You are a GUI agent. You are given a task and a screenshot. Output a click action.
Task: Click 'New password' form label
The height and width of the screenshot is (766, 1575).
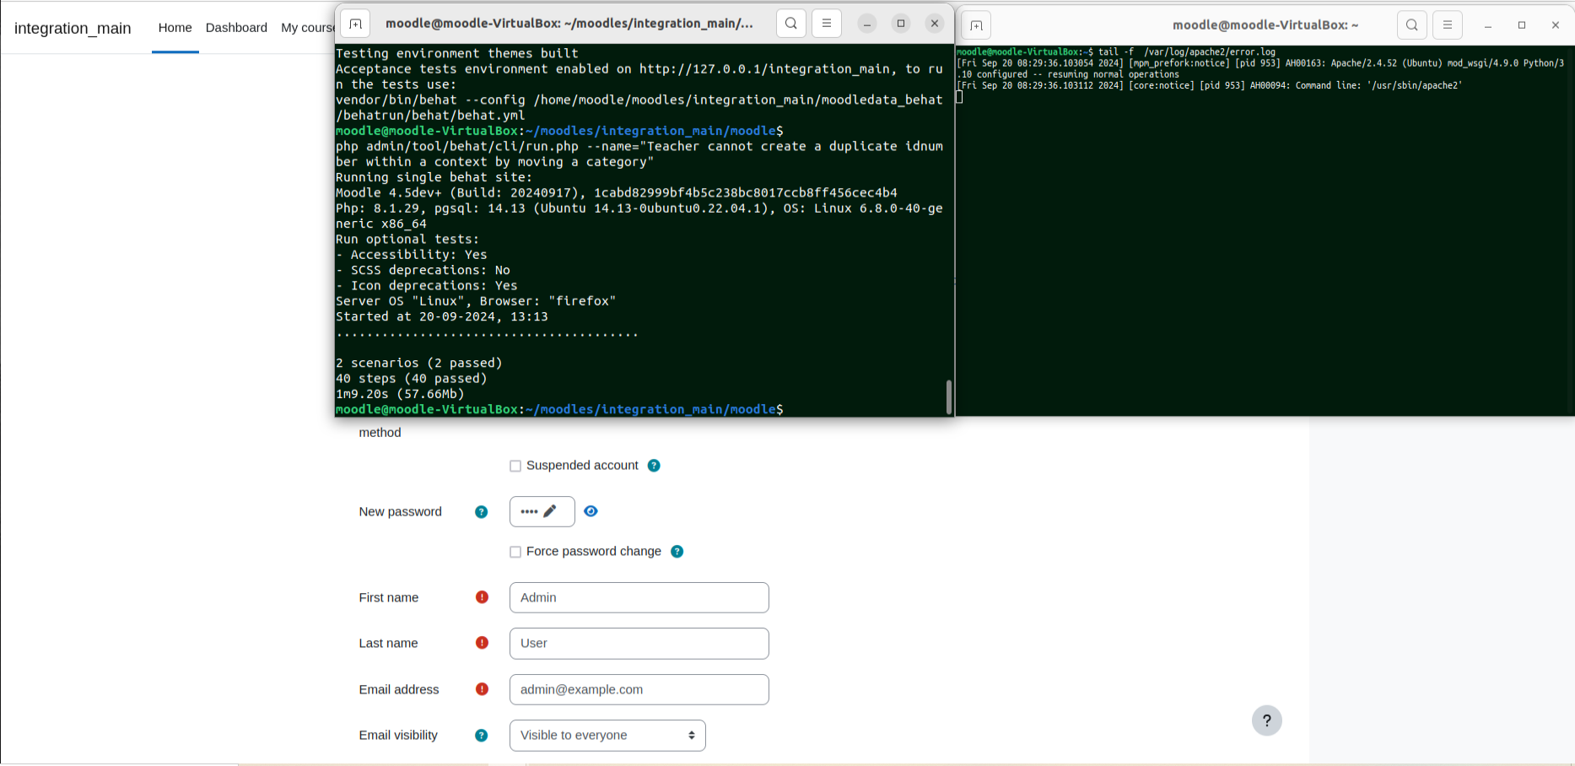click(x=400, y=511)
